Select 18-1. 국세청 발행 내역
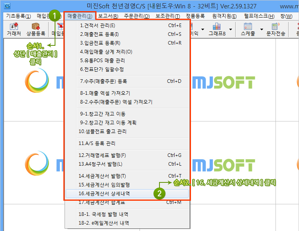Screen dimensions: 299x231 click(127, 214)
